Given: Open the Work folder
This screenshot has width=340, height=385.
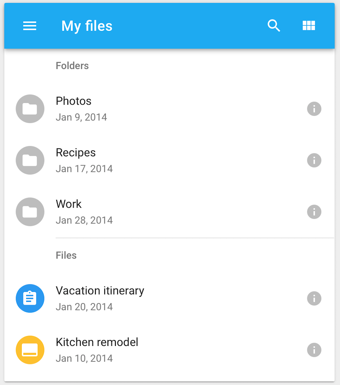Looking at the screenshot, I should tap(170, 212).
